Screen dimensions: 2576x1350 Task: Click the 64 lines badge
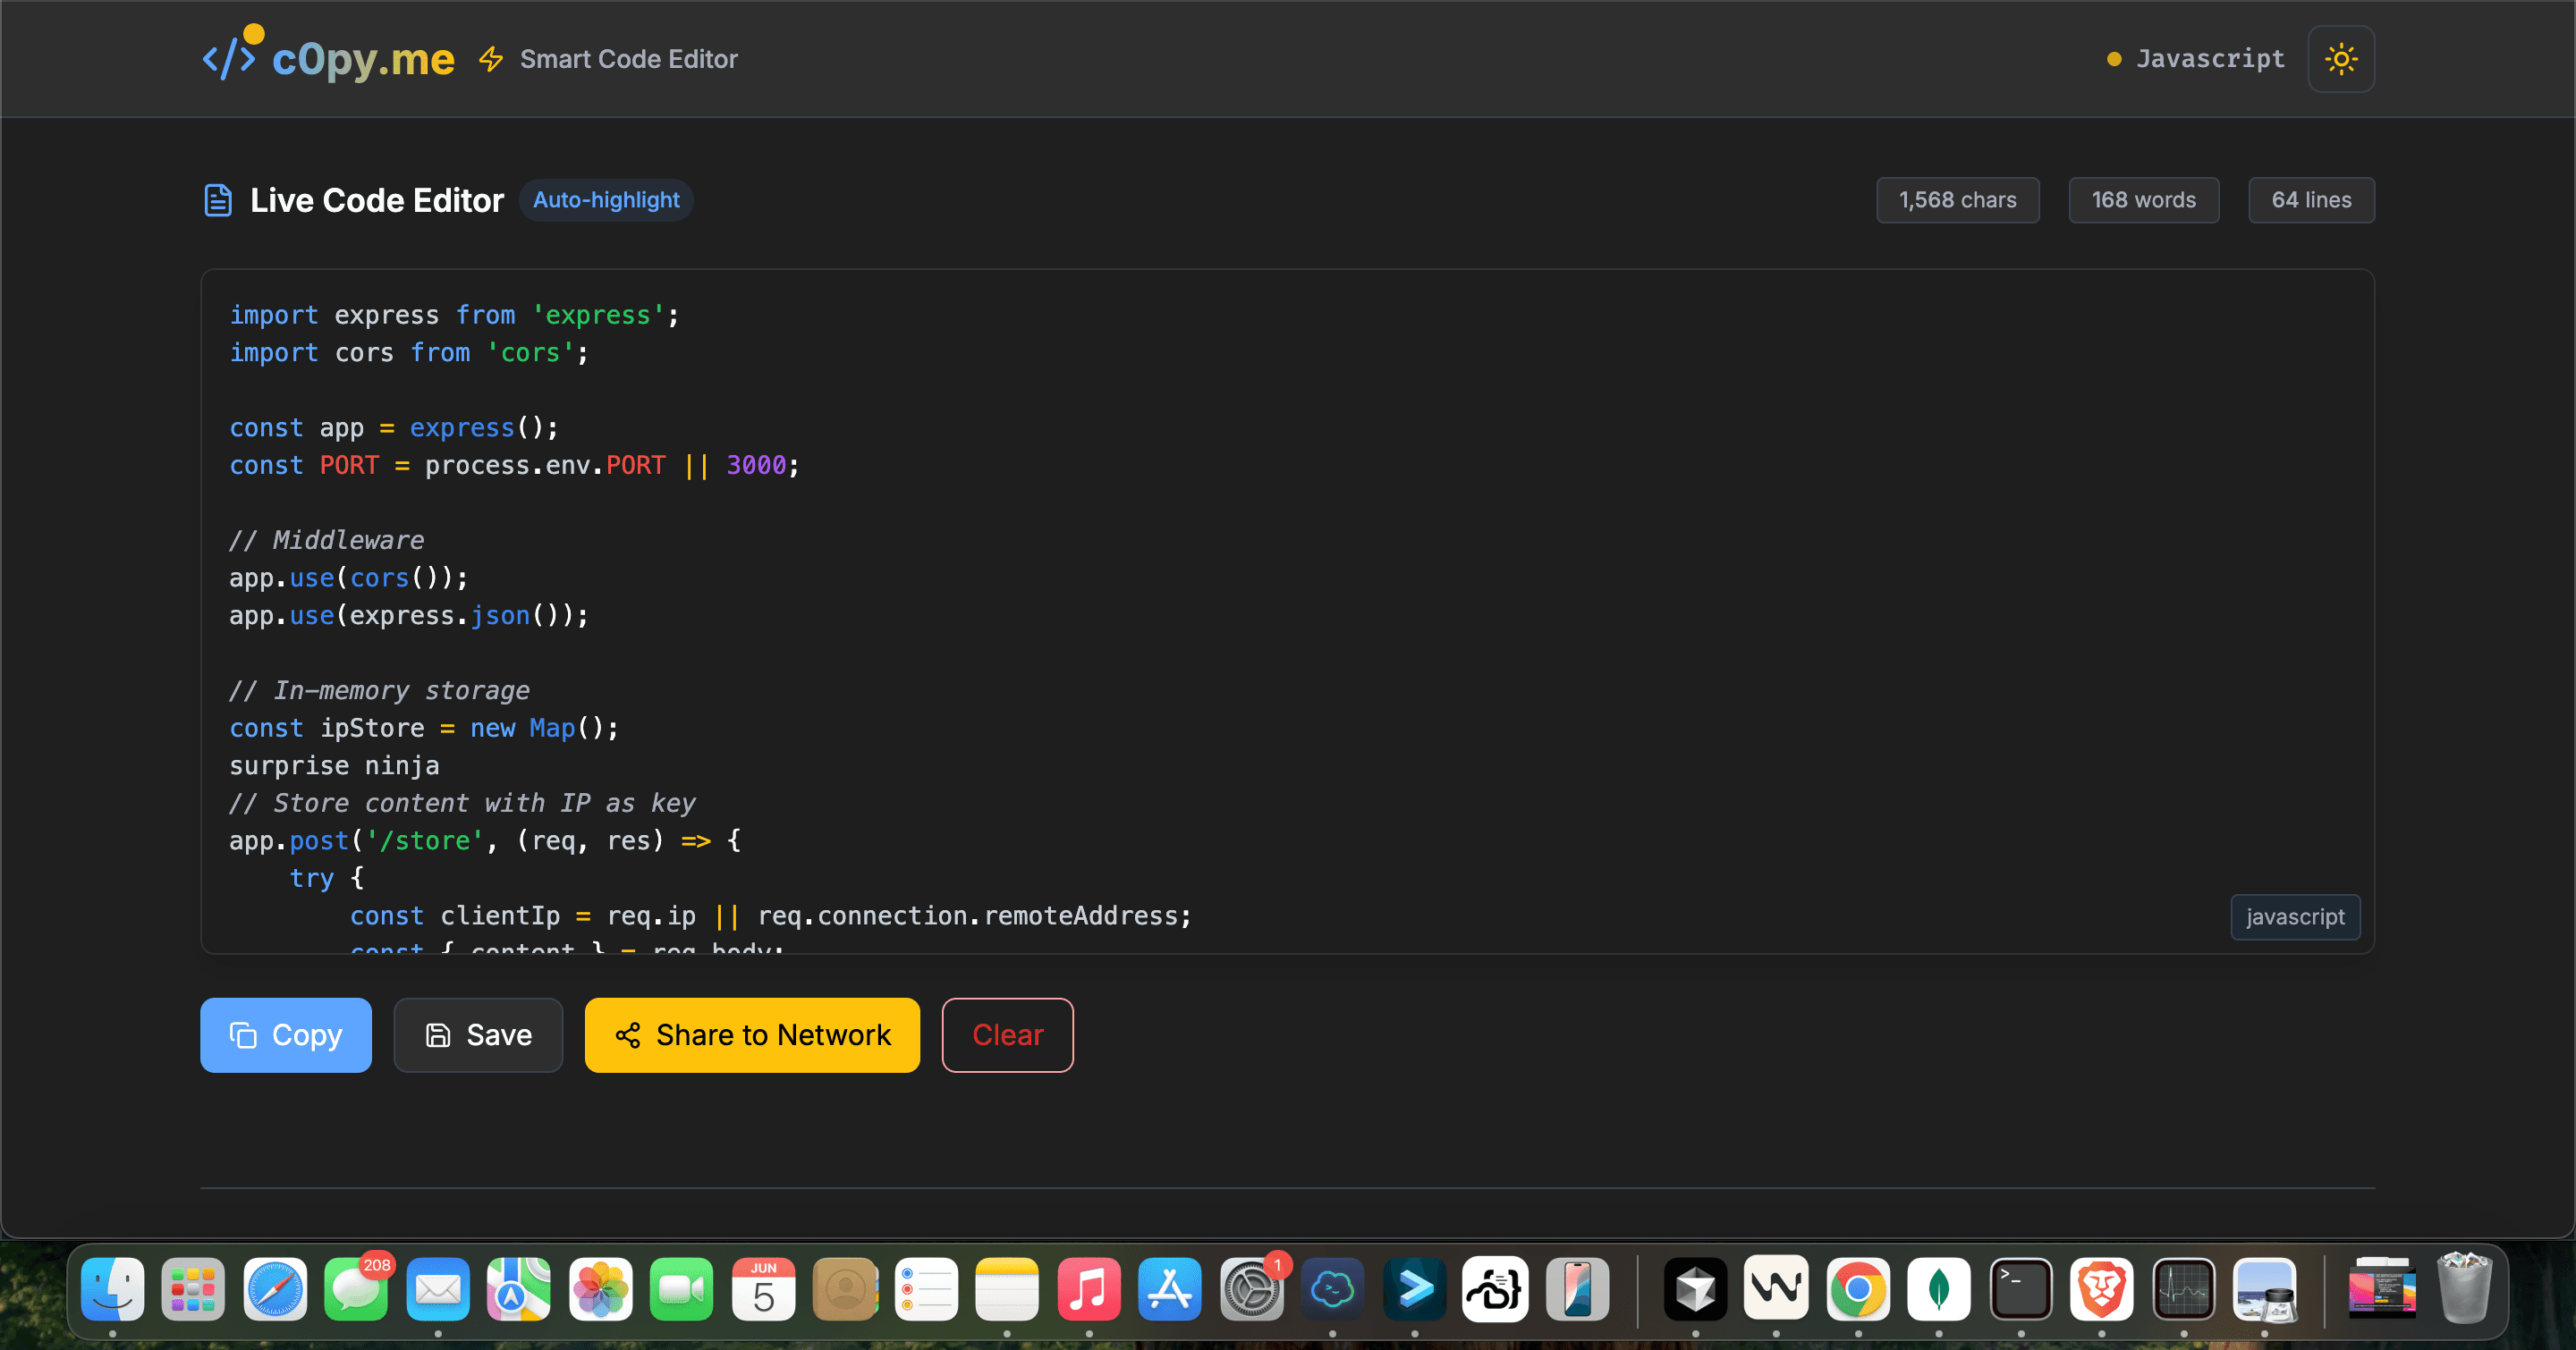2311,200
